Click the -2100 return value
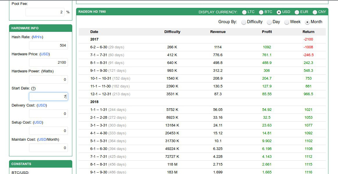Image resolution: width=338 pixels, height=174 pixels. tap(308, 39)
